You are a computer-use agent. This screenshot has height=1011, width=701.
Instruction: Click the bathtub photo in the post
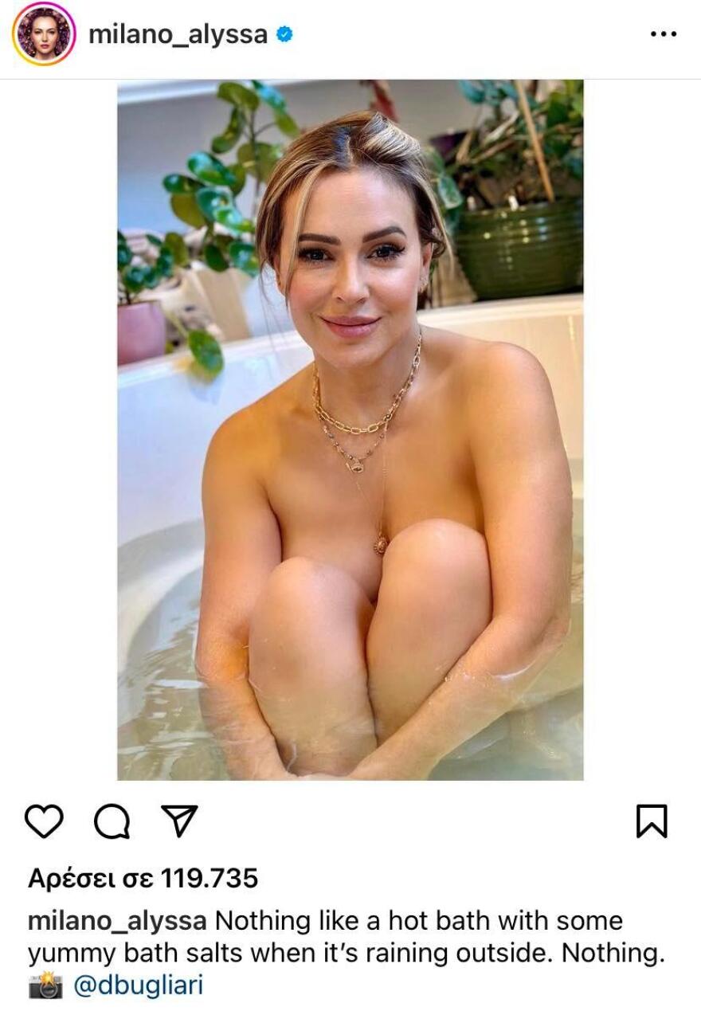[x=350, y=429]
